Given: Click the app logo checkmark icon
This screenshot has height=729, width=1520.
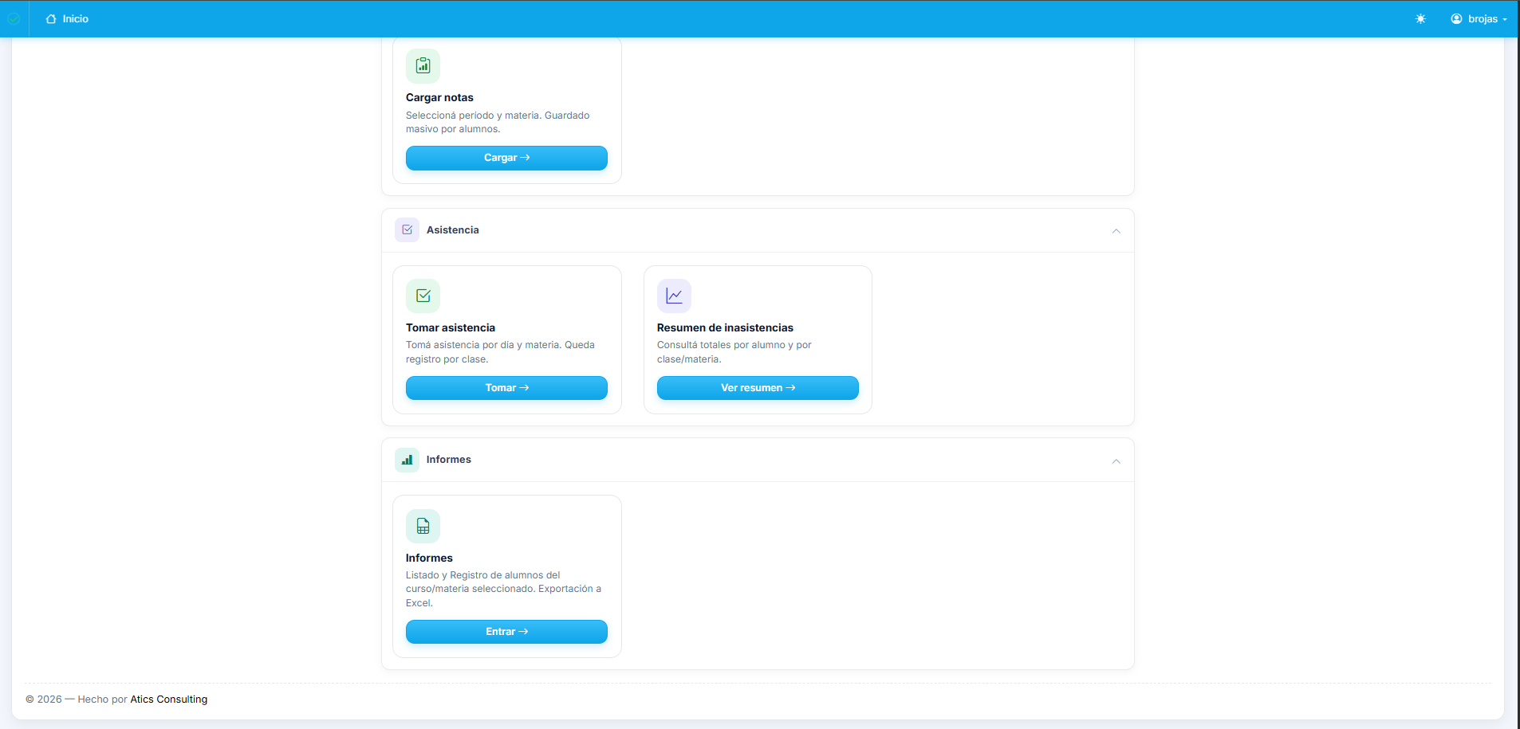Looking at the screenshot, I should tap(14, 18).
